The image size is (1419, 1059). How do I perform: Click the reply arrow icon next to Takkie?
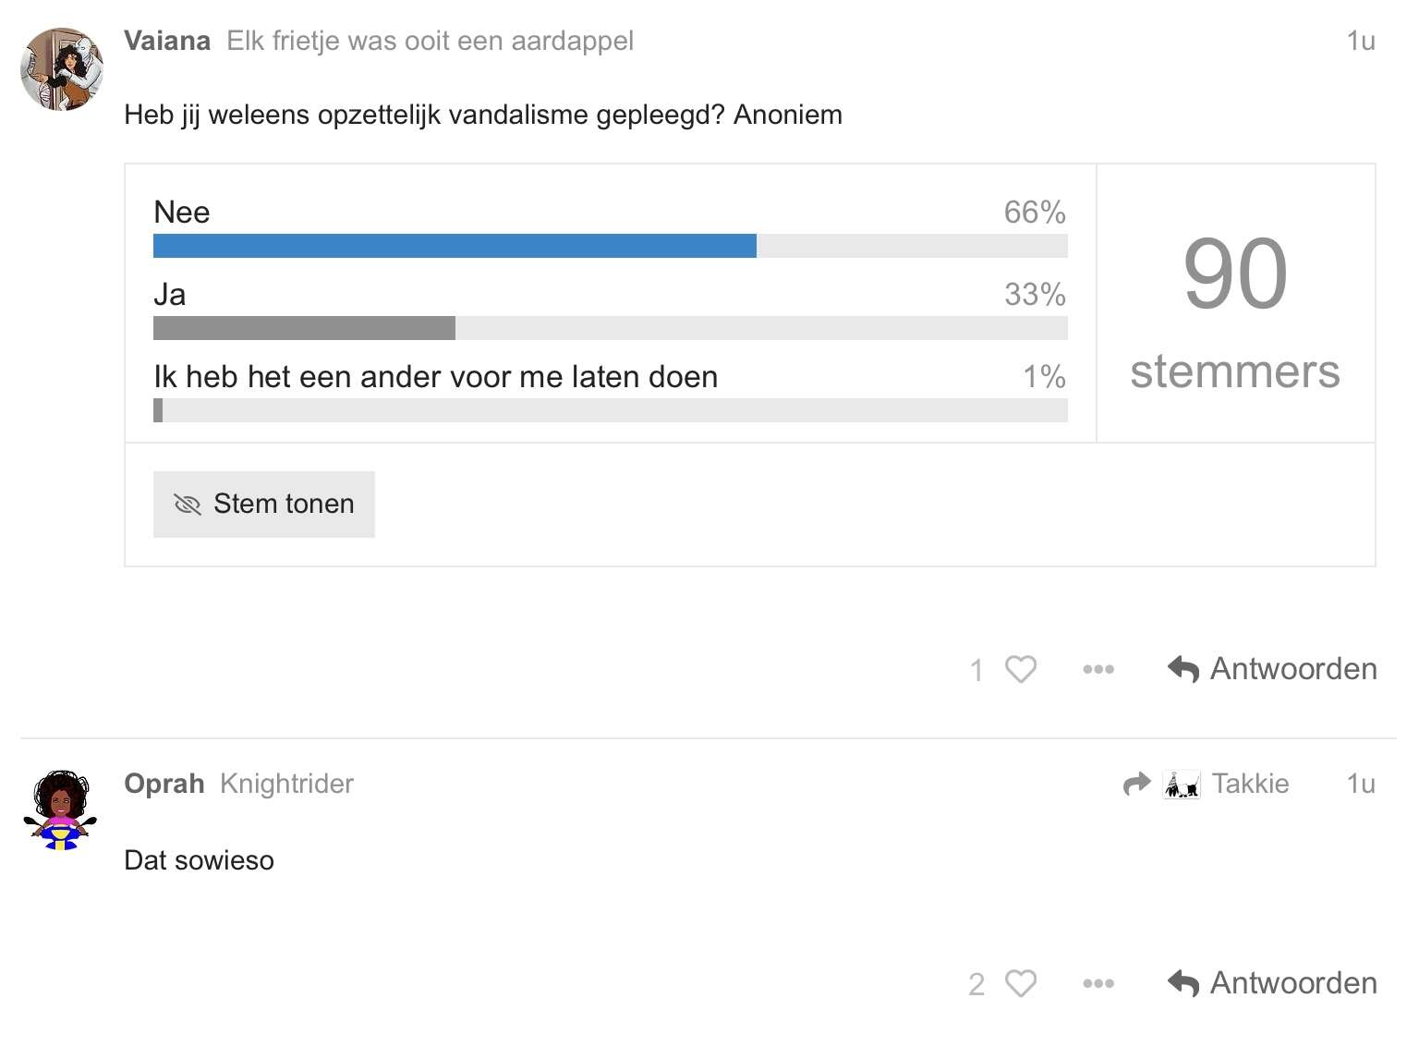(1136, 784)
